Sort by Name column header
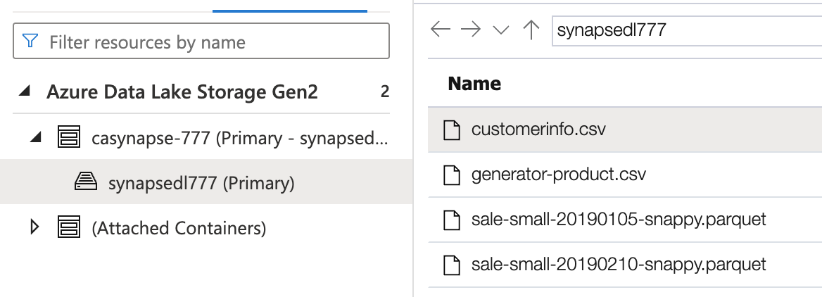The width and height of the screenshot is (822, 297). click(x=474, y=84)
